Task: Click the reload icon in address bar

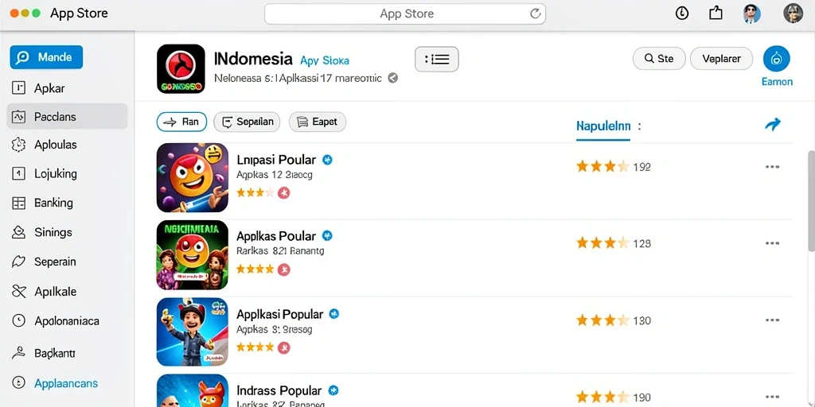Action: click(x=536, y=14)
